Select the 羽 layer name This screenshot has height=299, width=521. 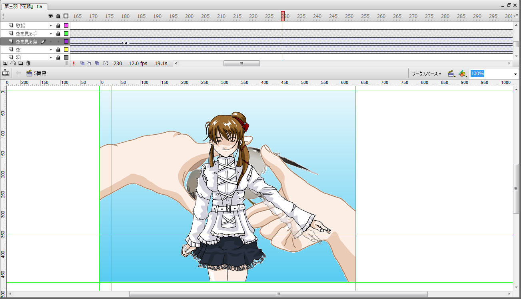(18, 58)
